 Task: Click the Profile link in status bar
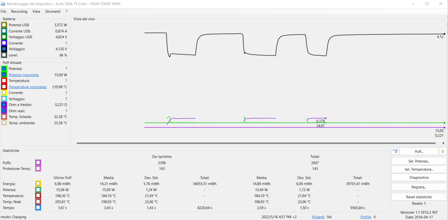tap(366, 217)
